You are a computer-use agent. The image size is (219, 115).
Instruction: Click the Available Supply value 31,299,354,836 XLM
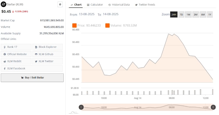click(51, 33)
